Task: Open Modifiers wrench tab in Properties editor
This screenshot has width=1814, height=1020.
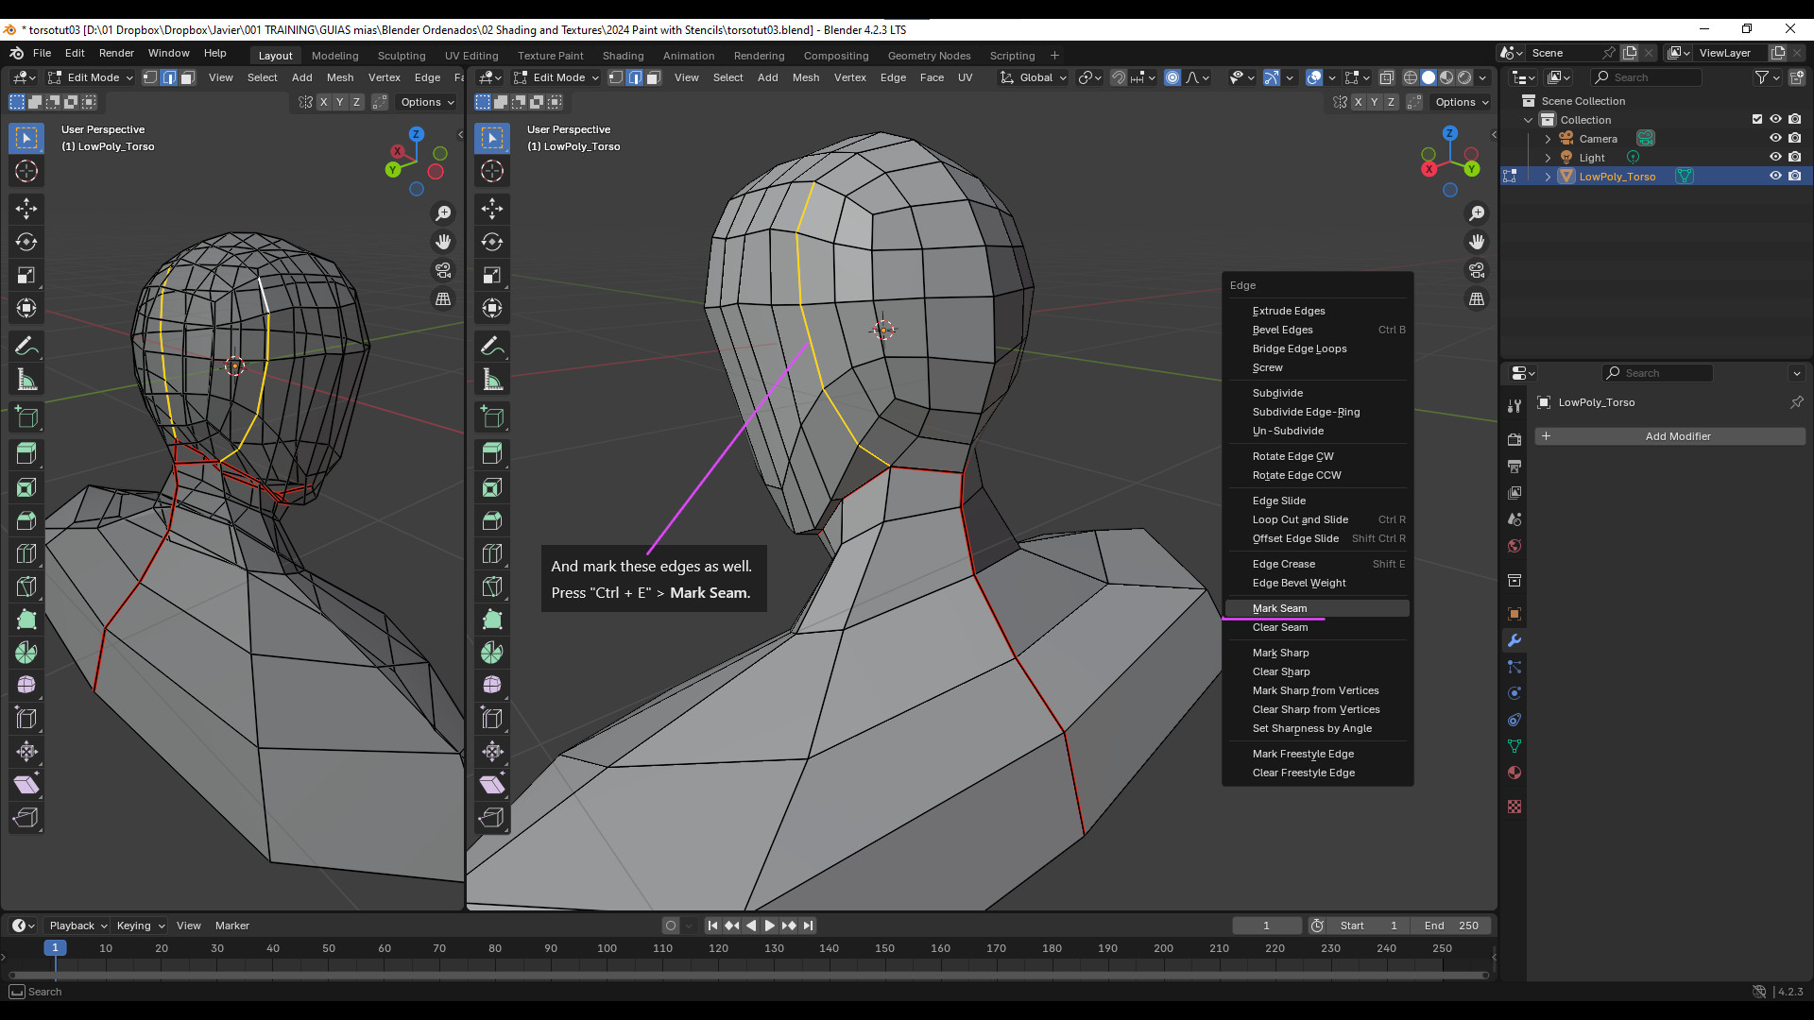Action: click(1515, 640)
